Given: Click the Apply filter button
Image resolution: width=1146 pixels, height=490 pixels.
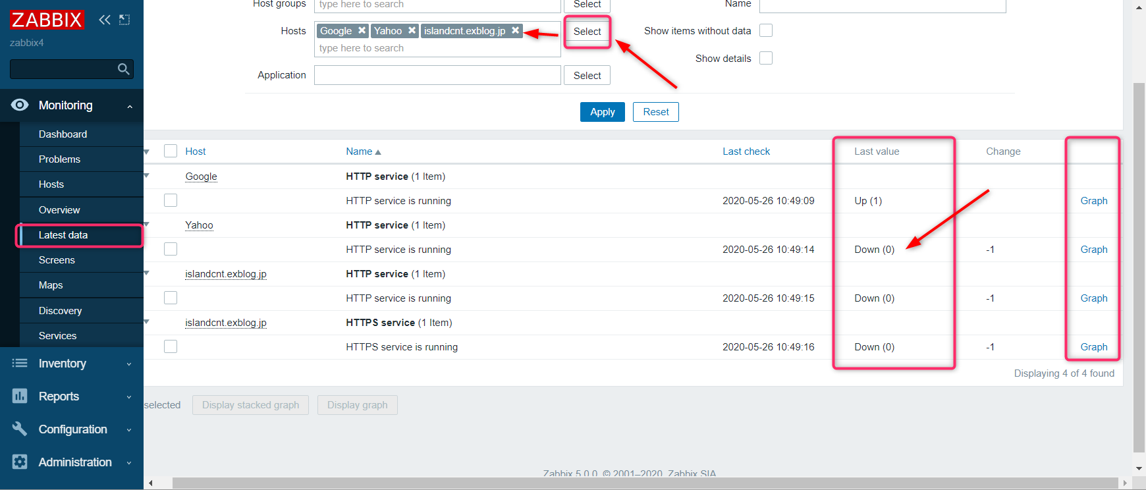Looking at the screenshot, I should 602,112.
